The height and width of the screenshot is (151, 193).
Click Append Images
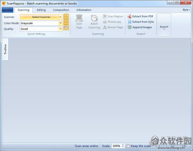140,27
